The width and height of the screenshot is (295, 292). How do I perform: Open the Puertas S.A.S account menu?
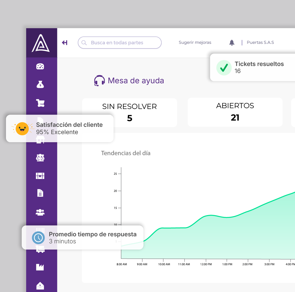260,42
